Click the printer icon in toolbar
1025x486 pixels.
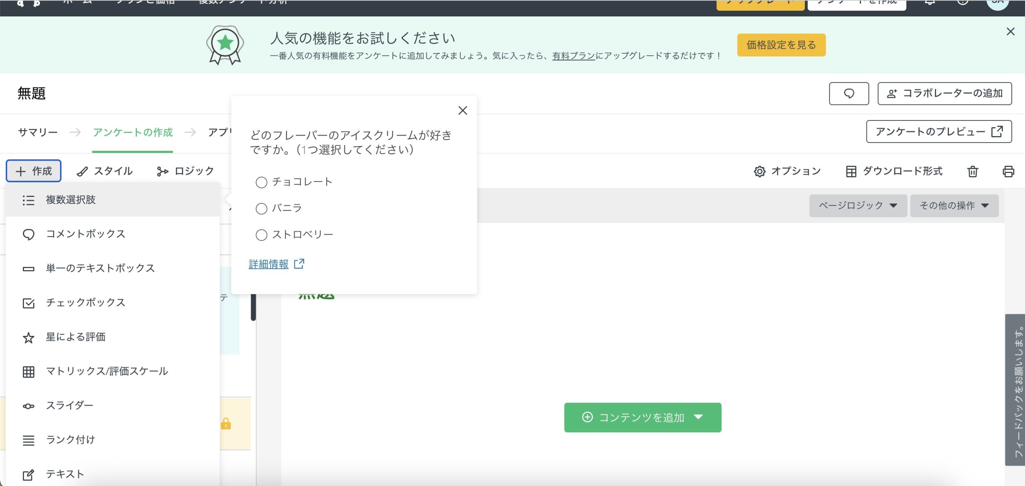click(1008, 171)
